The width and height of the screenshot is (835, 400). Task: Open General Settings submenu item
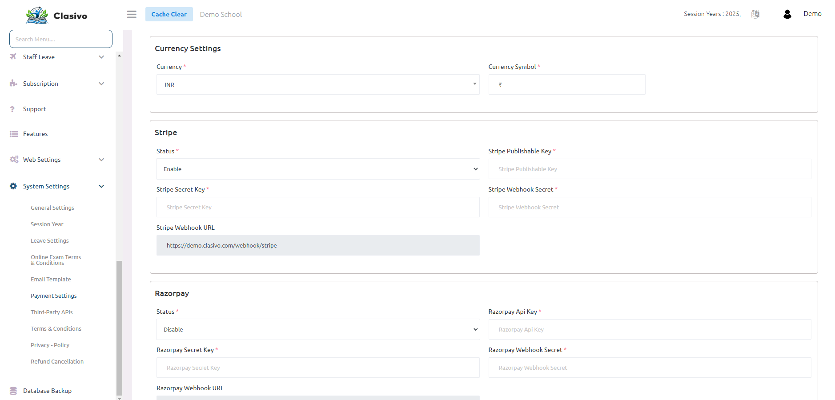[52, 208]
